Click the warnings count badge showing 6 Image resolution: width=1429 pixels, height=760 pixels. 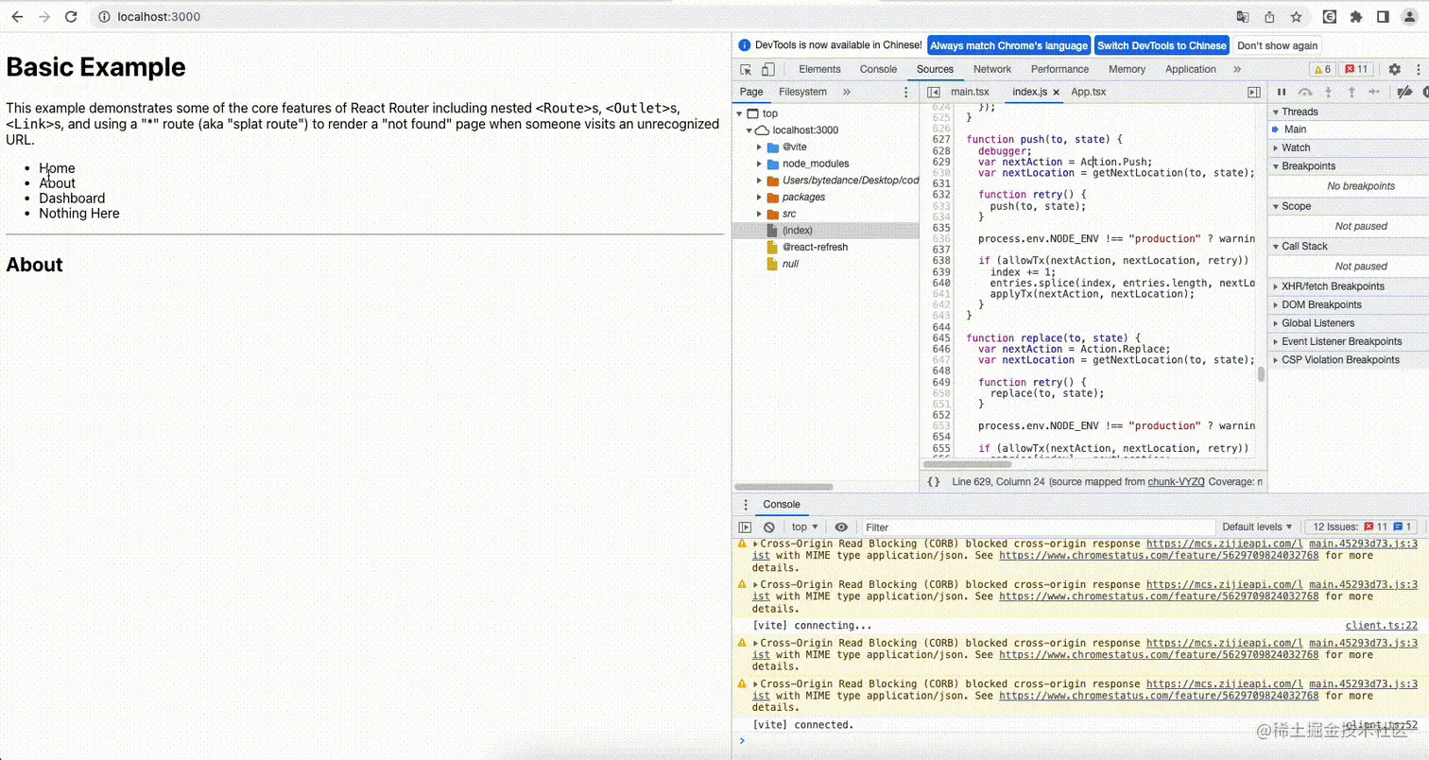click(1321, 69)
